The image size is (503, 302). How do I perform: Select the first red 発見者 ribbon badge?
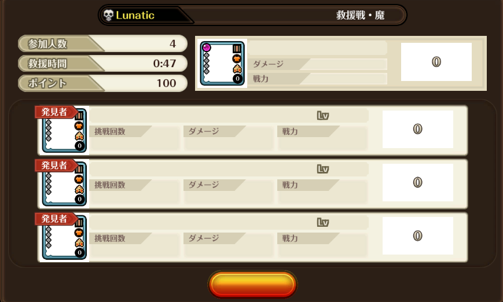56,112
